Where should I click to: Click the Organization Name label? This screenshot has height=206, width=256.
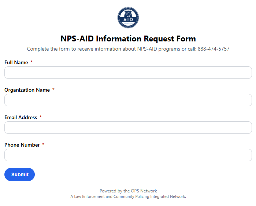tap(27, 90)
